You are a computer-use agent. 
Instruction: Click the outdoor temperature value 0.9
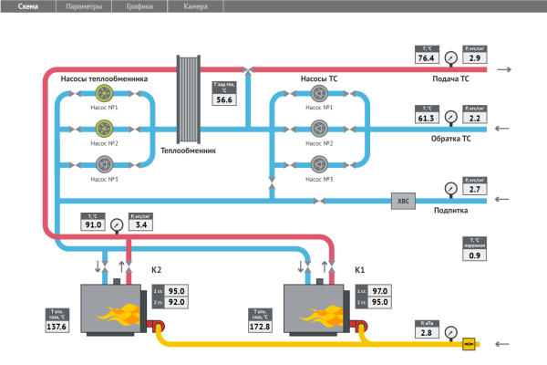pyautogui.click(x=474, y=255)
